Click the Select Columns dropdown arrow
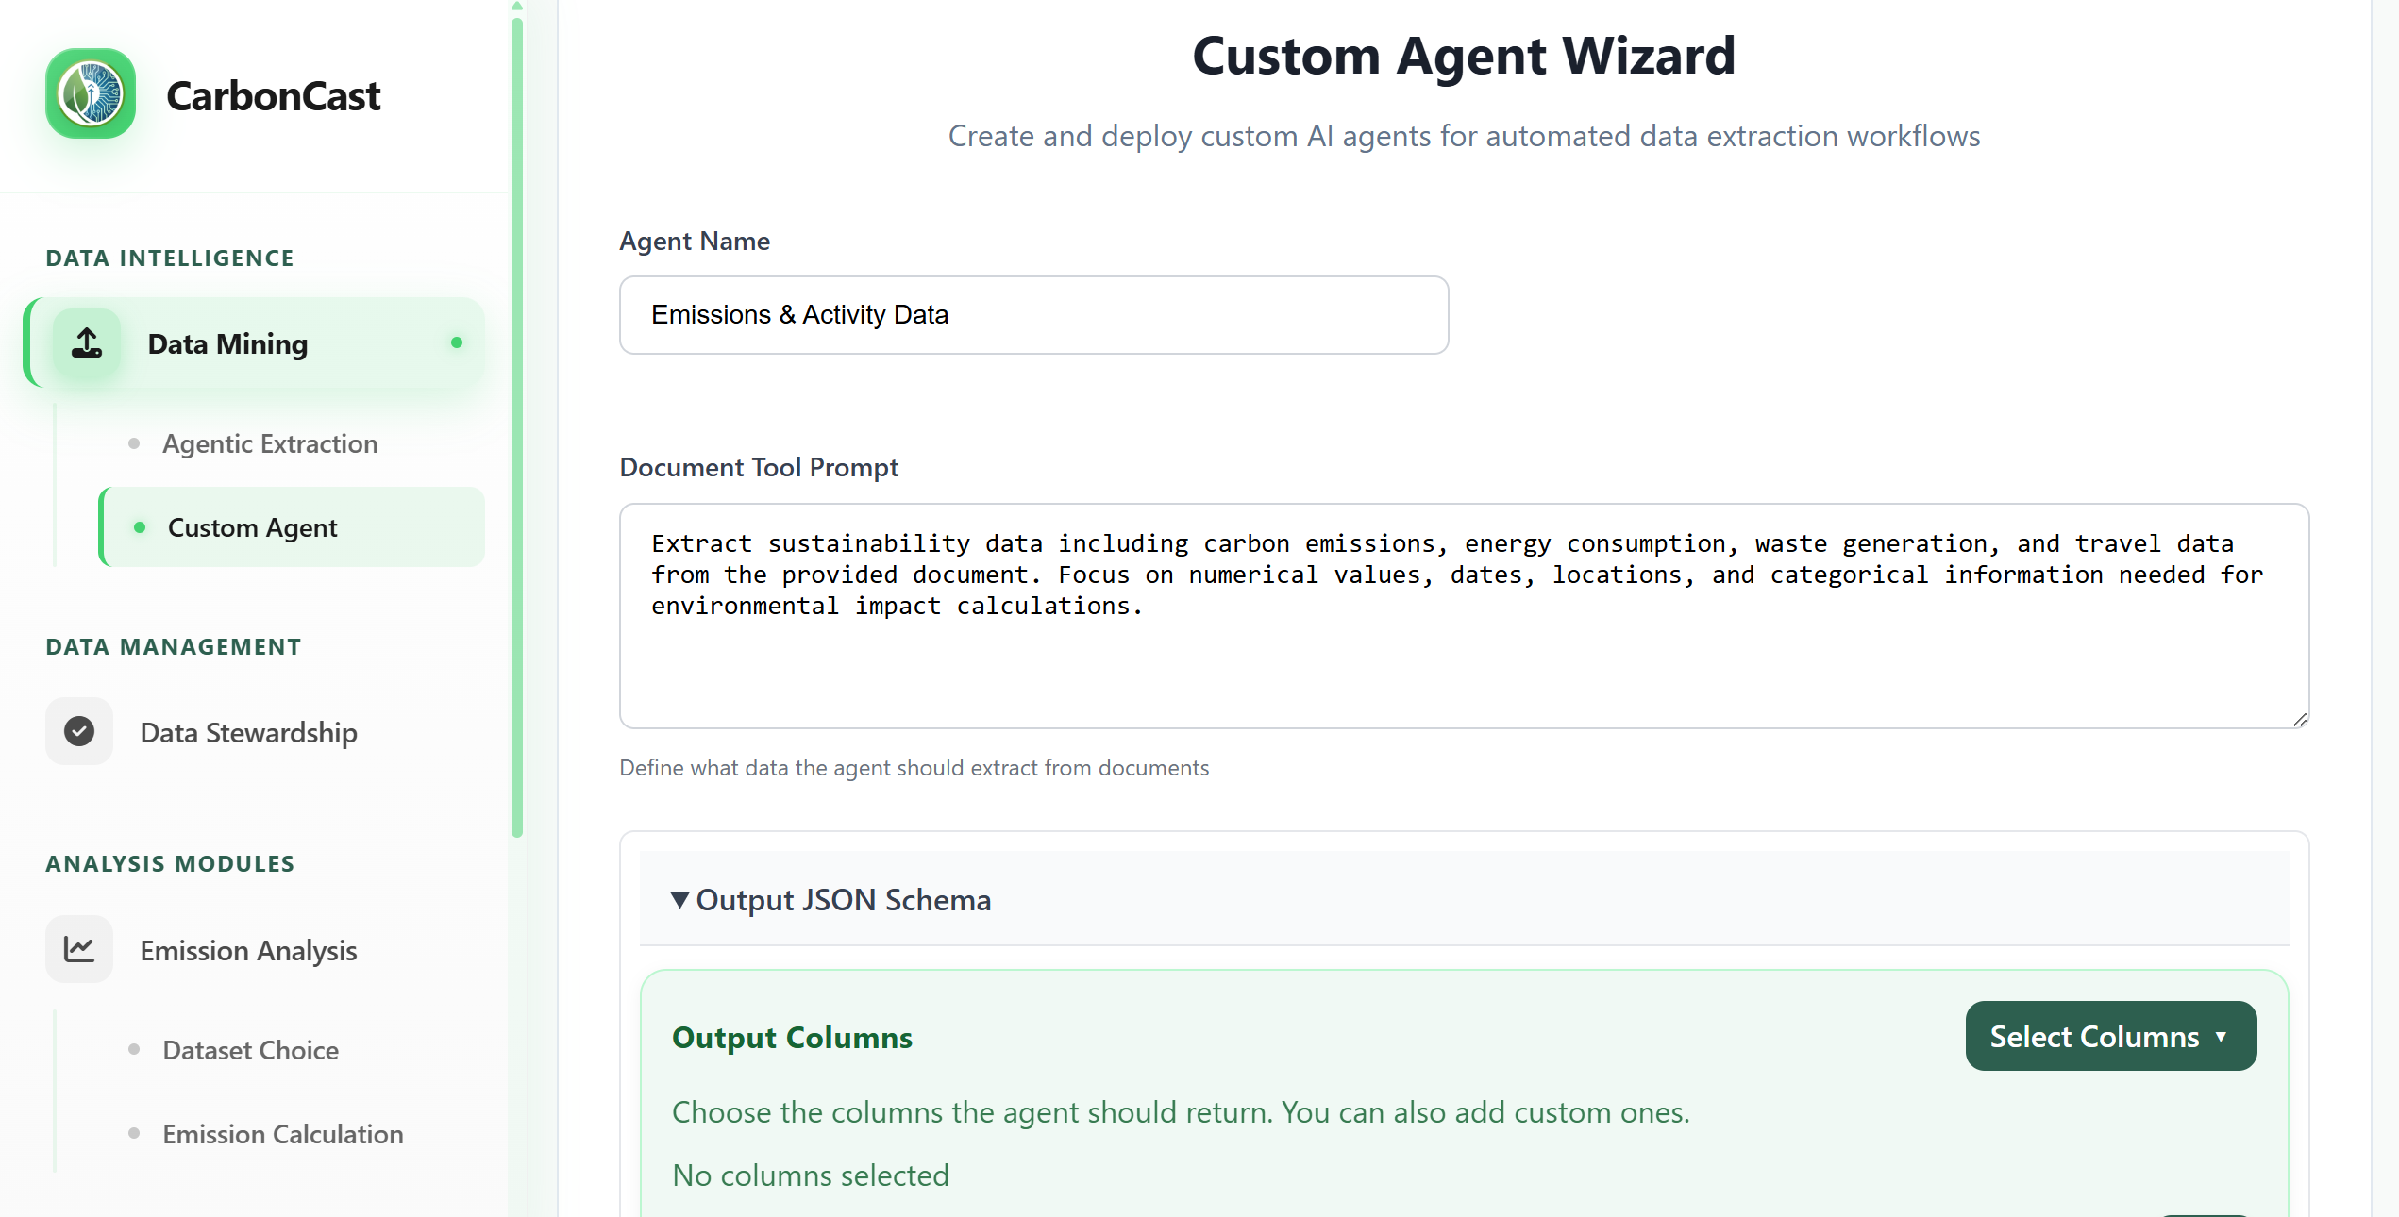The height and width of the screenshot is (1217, 2399). [x=2222, y=1036]
